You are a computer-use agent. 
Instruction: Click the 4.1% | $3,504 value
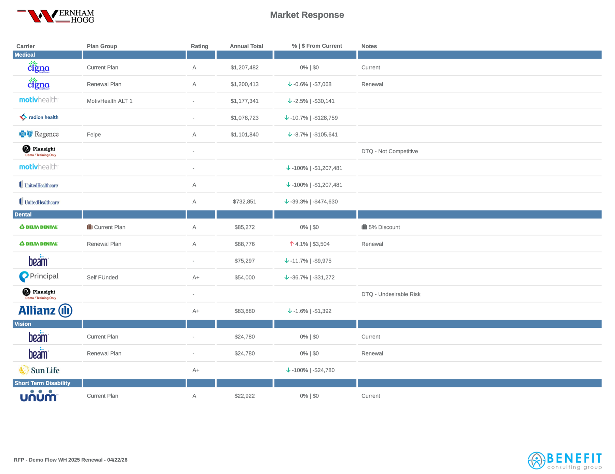[x=312, y=244]
